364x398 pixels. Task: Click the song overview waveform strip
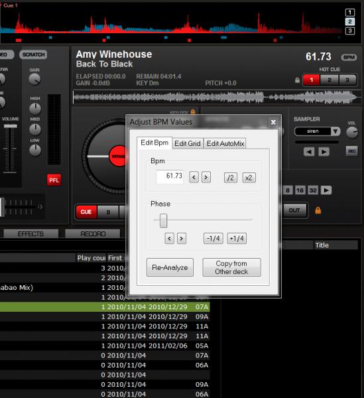coord(217,98)
